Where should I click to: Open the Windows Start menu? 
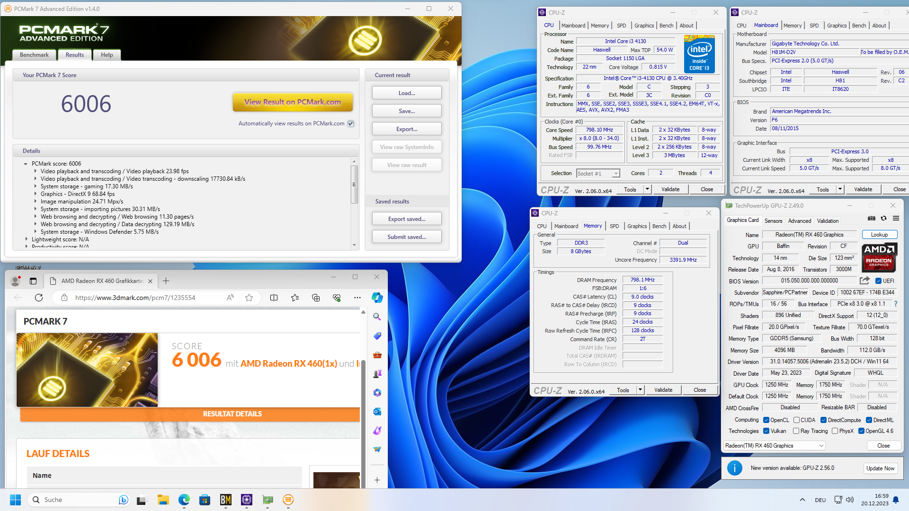pos(15,500)
